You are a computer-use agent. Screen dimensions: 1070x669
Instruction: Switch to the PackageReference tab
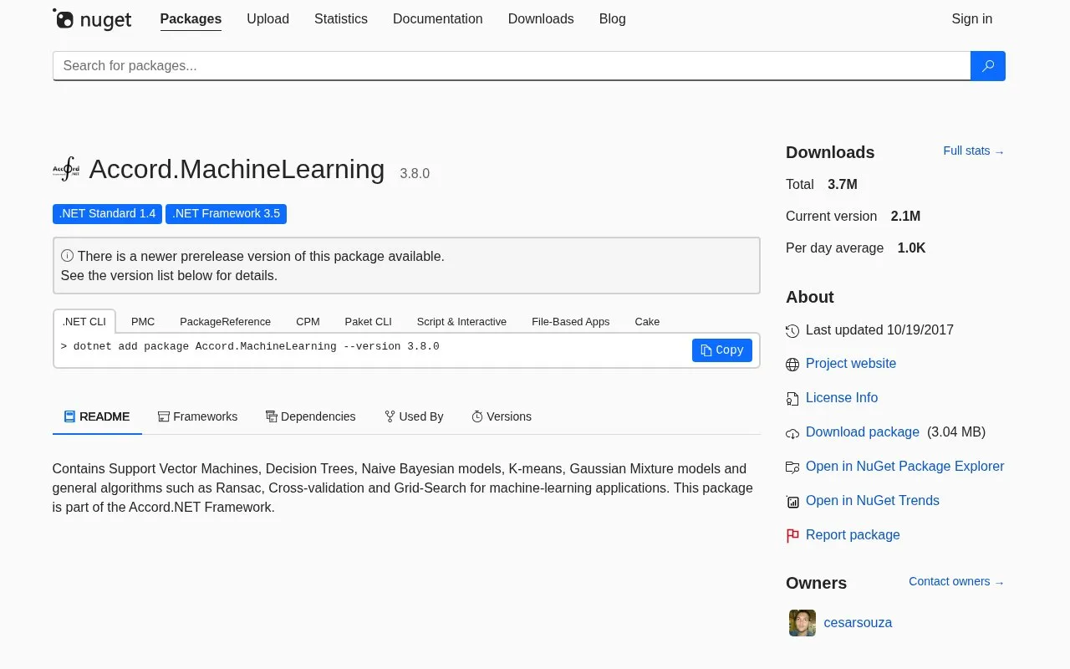pyautogui.click(x=225, y=321)
